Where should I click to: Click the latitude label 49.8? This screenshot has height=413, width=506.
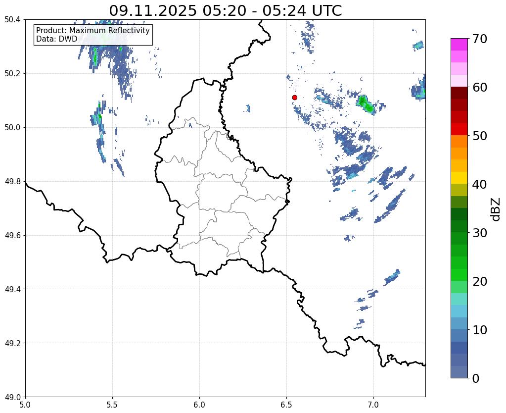12,181
